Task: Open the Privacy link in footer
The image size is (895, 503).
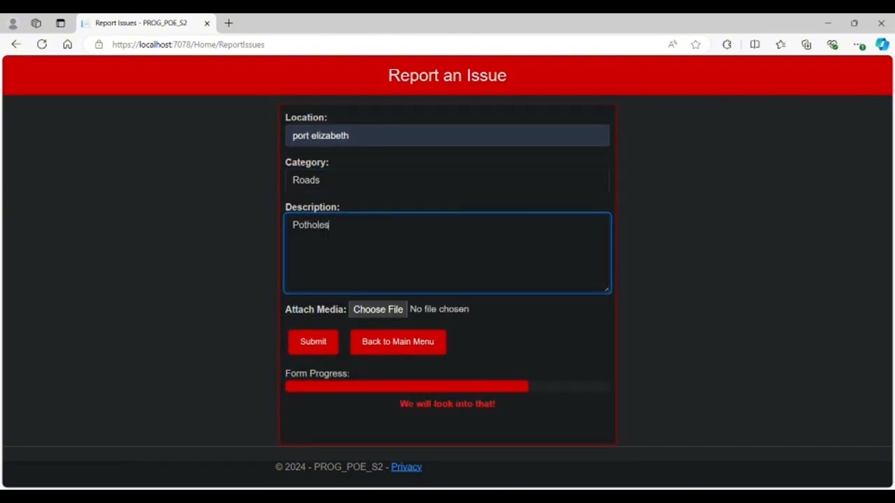Action: pyautogui.click(x=406, y=467)
